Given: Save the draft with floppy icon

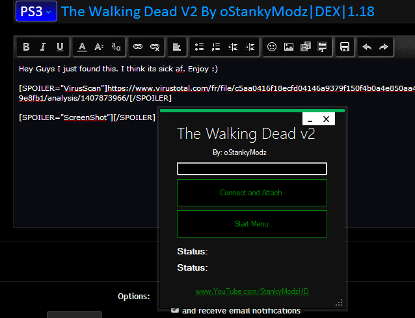Looking at the screenshot, I should 345,47.
